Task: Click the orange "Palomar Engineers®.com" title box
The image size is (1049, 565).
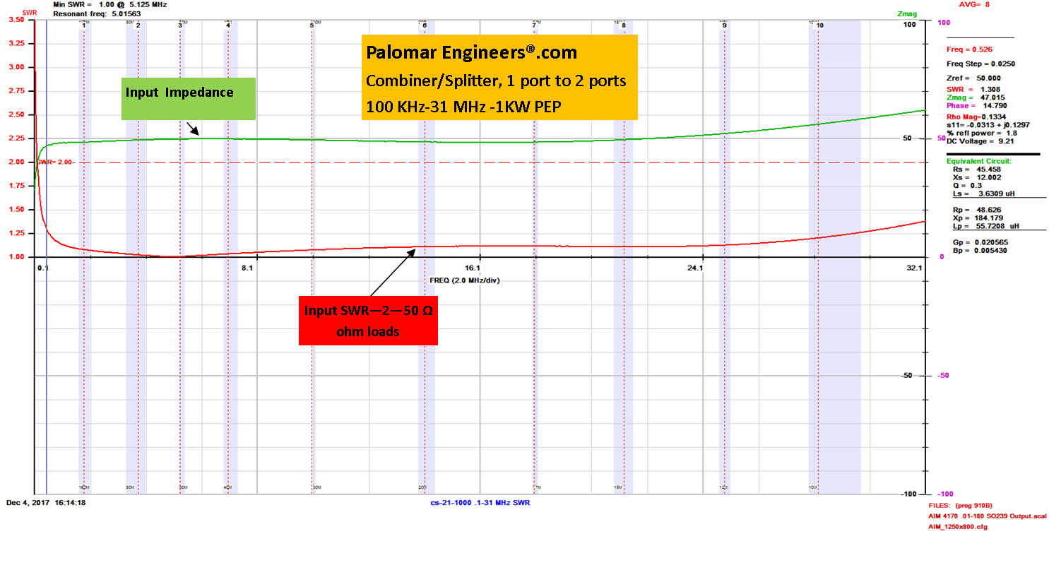Action: pyautogui.click(x=499, y=77)
